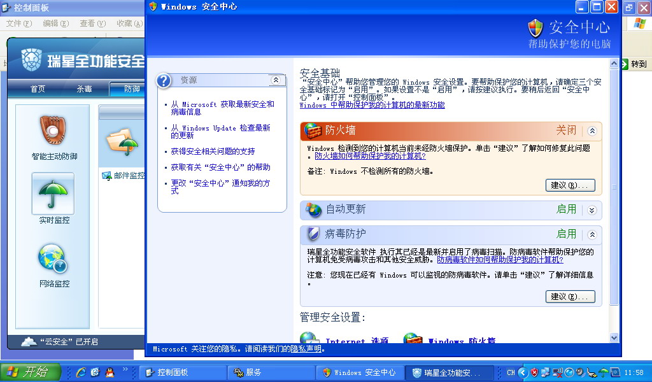Click 转到 go button in 控制面板
The image size is (652, 382).
[635, 64]
